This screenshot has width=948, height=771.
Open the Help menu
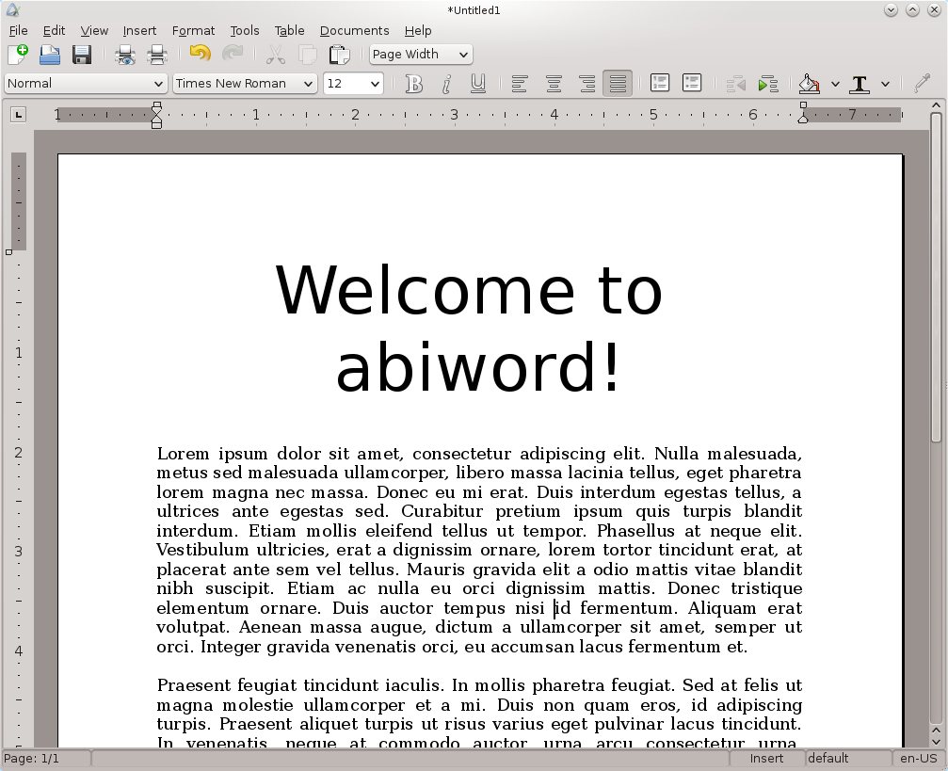coord(418,30)
